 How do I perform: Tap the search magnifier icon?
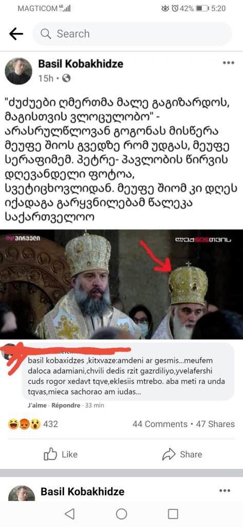pyautogui.click(x=45, y=33)
